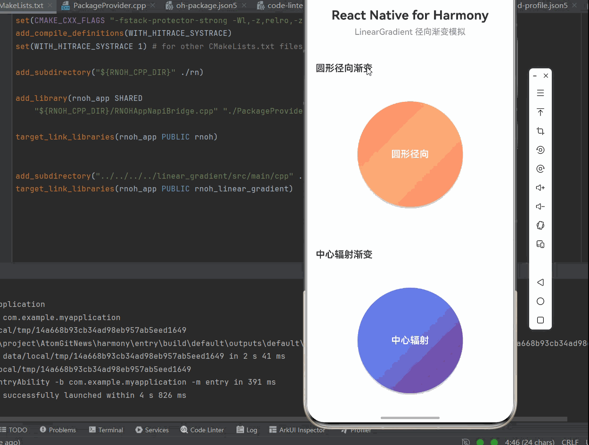Viewport: 589px width, 445px height.
Task: Open the Log tool window
Action: click(x=247, y=430)
